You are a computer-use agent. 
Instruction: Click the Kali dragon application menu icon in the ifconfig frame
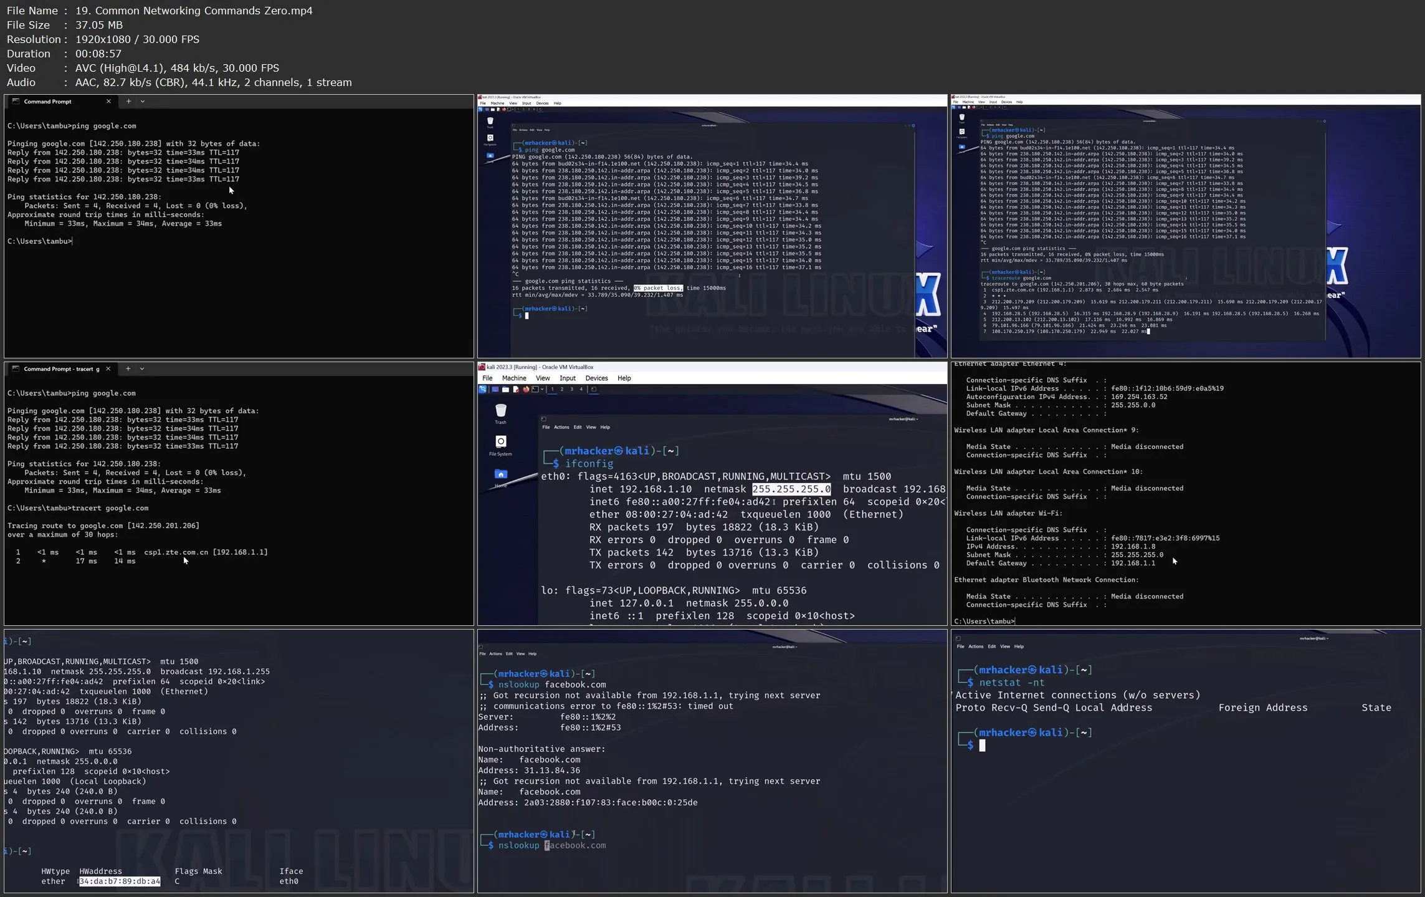(x=482, y=389)
